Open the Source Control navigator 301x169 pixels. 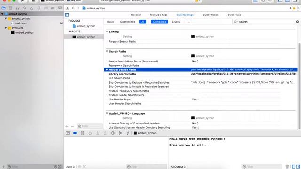point(10,8)
